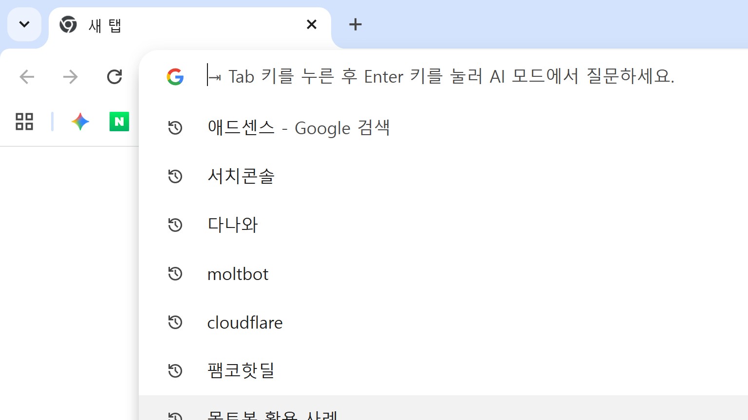
Task: Choose the 서치콘솔 history suggestion
Action: (241, 176)
